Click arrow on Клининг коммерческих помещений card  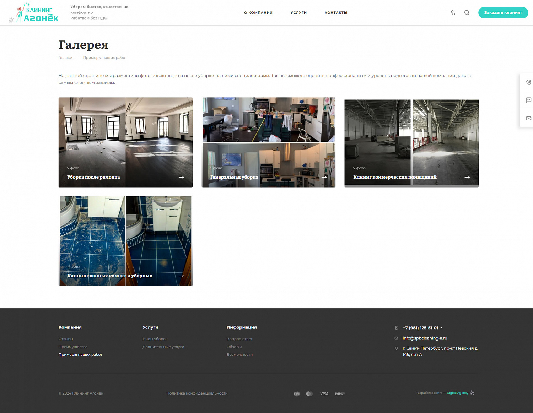pyautogui.click(x=467, y=177)
